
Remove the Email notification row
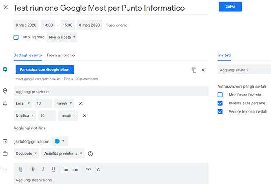coord(81,103)
